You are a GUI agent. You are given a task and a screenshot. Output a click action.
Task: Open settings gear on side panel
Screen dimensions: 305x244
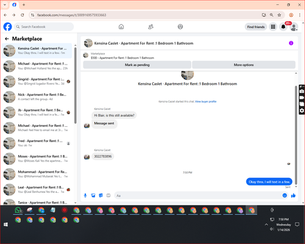[302, 110]
